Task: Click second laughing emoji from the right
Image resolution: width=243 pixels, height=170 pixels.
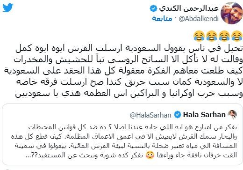Action: [x=224, y=36]
